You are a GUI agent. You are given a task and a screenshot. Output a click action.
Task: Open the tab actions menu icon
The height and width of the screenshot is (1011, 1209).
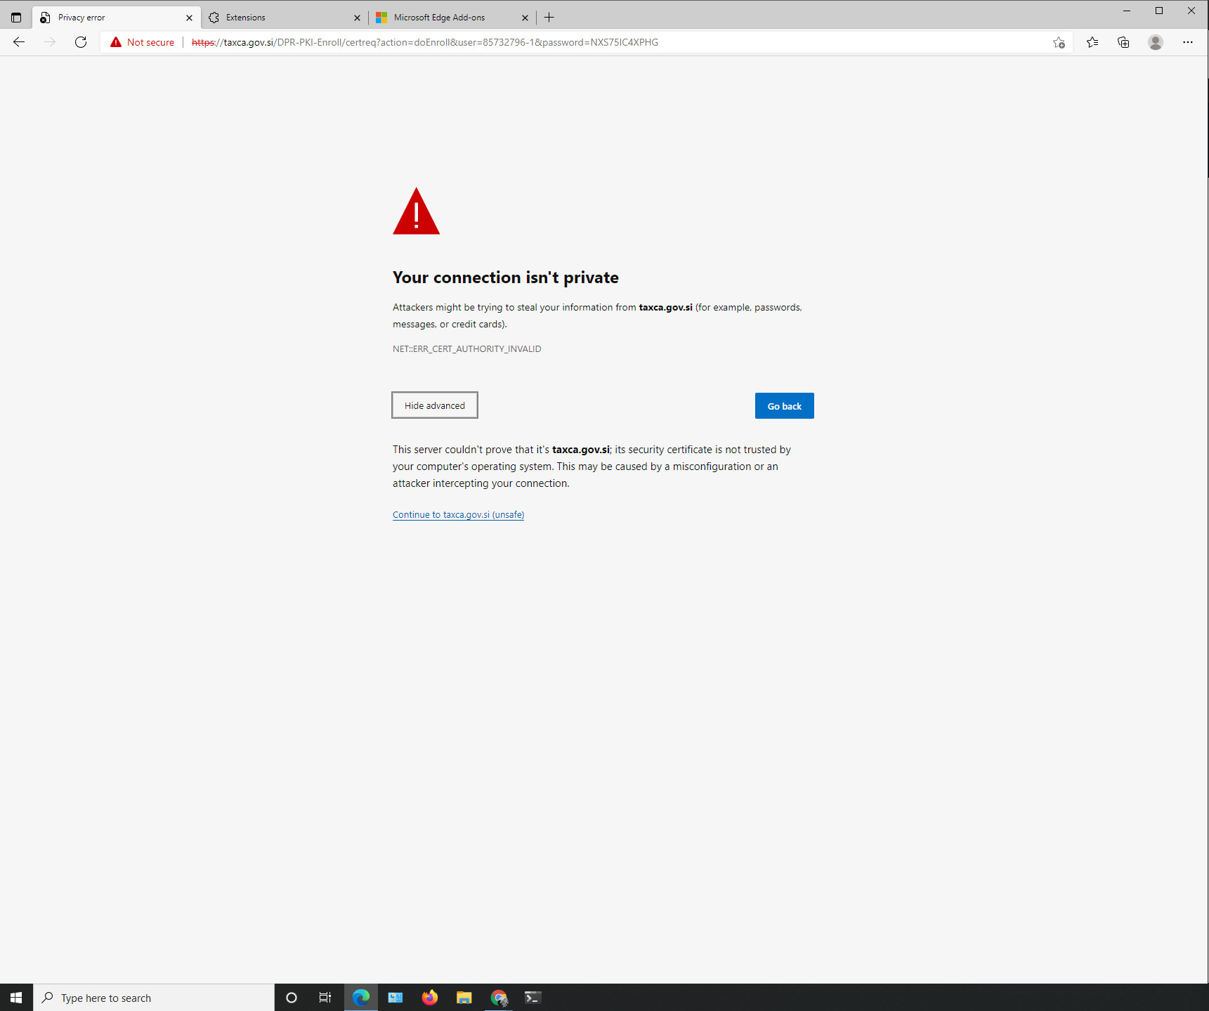tap(16, 18)
